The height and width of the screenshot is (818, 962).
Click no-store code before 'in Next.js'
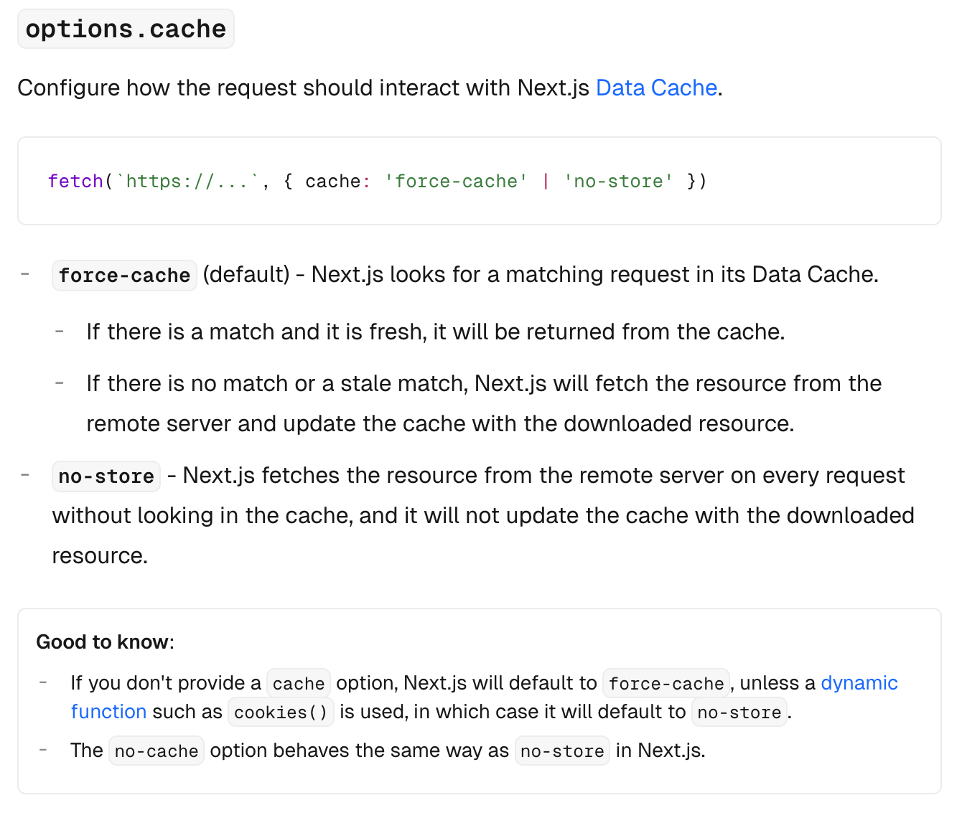pos(562,751)
